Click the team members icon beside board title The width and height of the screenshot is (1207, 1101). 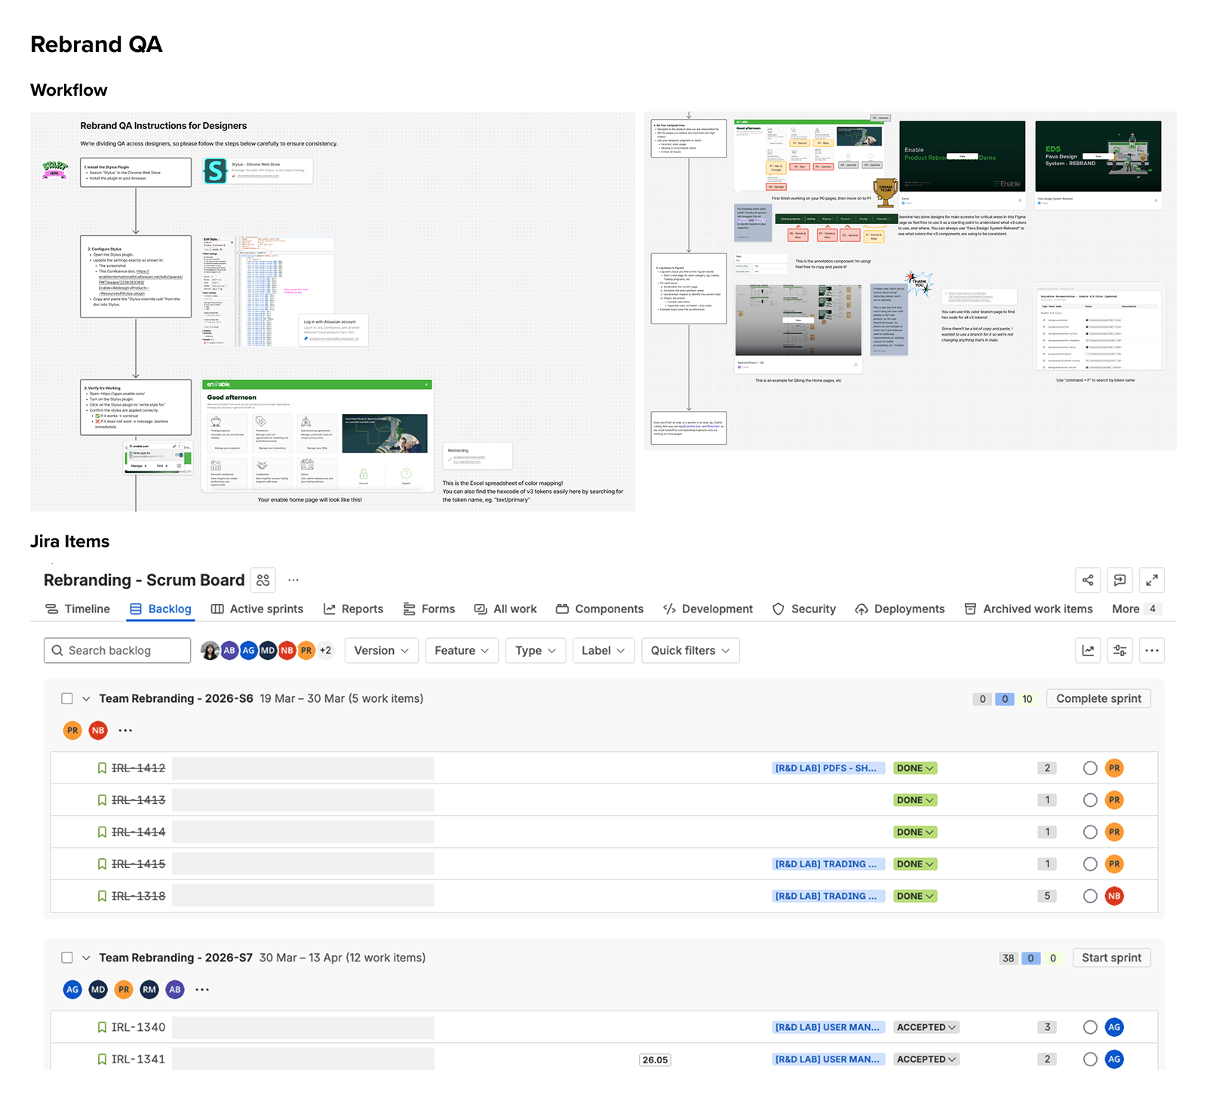[x=263, y=580]
